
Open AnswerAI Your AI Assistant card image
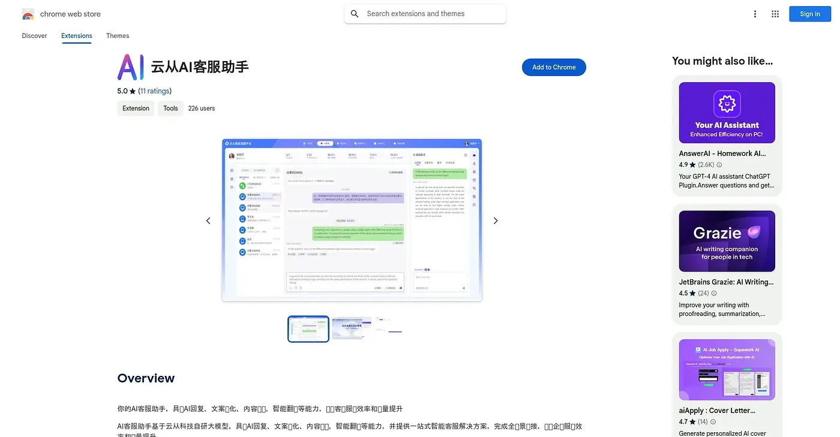[x=727, y=113]
